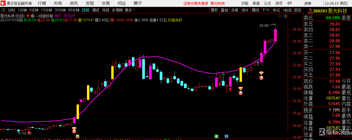
Task: Click the 复权 button
Action: (x=215, y=10)
